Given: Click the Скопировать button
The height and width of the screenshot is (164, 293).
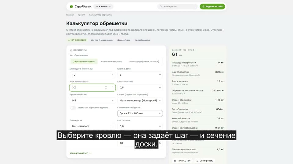Looking at the screenshot, I should (x=204, y=161).
